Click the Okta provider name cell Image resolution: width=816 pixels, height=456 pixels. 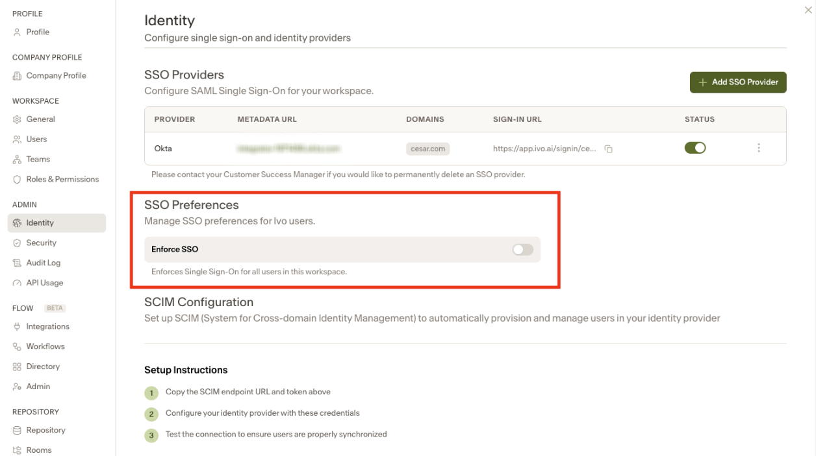point(163,149)
